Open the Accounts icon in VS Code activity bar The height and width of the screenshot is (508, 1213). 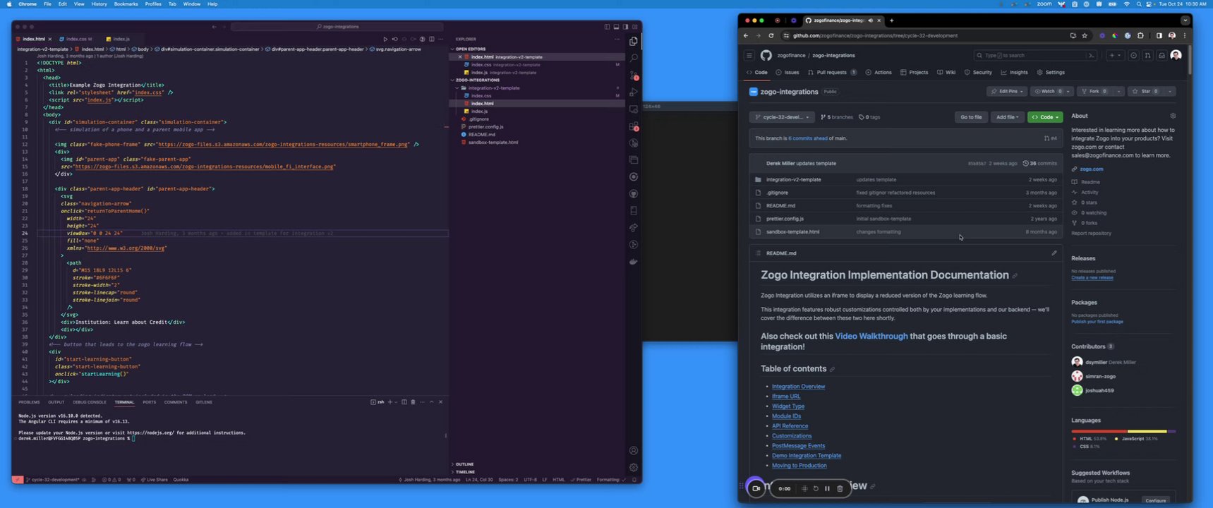[634, 451]
